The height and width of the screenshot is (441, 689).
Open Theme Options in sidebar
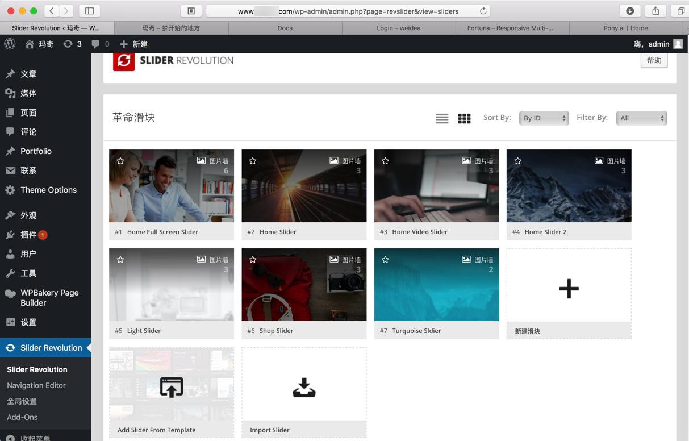pyautogui.click(x=45, y=190)
